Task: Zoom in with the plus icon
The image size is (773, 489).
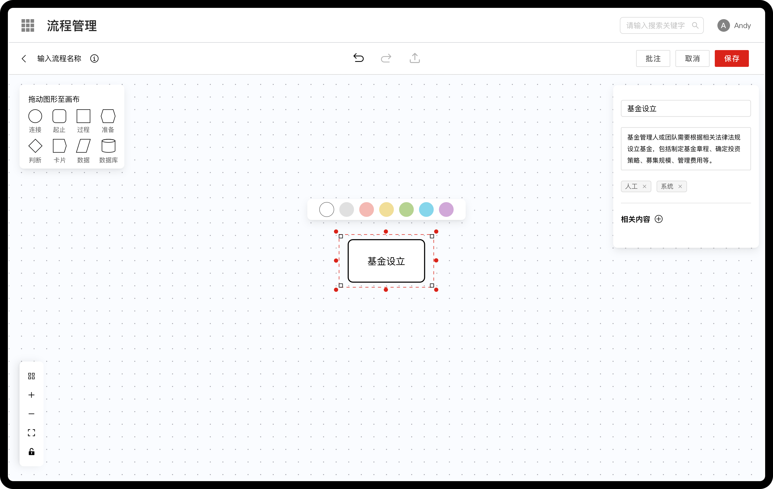Action: 31,395
